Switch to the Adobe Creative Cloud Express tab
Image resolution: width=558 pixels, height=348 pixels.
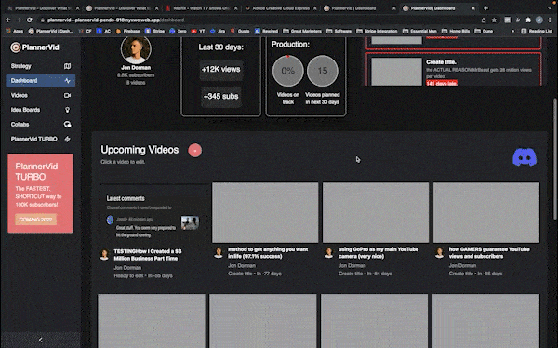click(x=281, y=8)
